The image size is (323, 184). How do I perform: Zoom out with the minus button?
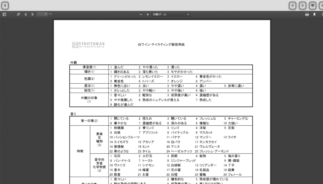[141, 14]
